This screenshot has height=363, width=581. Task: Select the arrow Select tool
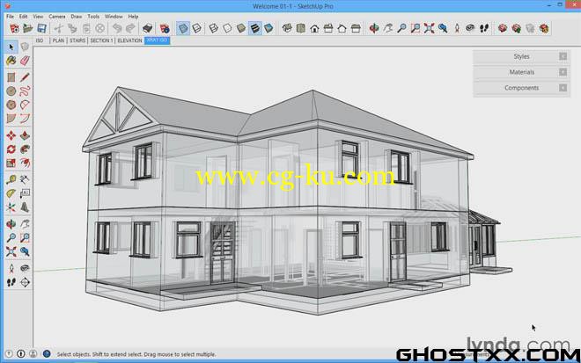tap(11, 47)
